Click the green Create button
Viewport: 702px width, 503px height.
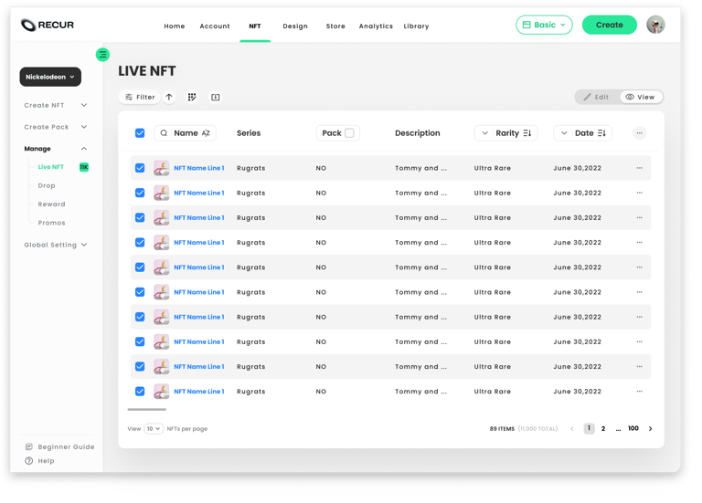tap(610, 25)
